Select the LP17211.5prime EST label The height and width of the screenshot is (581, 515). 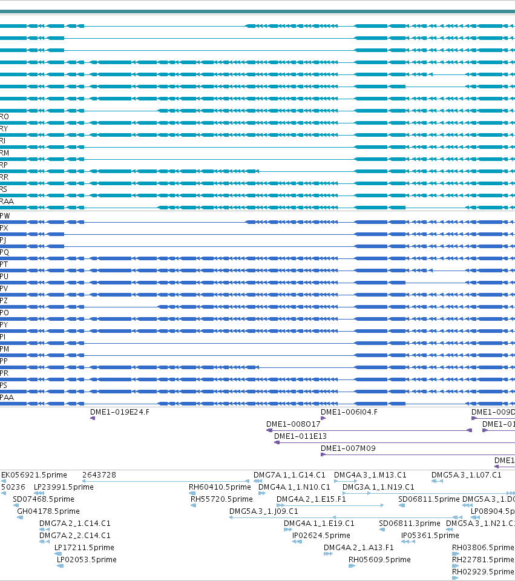84,548
